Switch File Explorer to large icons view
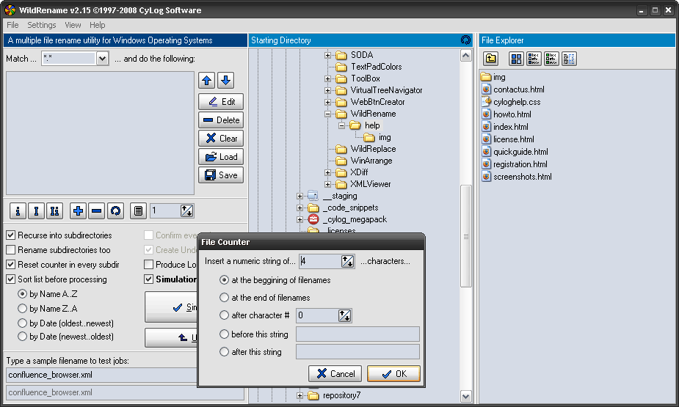Viewport: 679px width, 407px height. [x=516, y=59]
